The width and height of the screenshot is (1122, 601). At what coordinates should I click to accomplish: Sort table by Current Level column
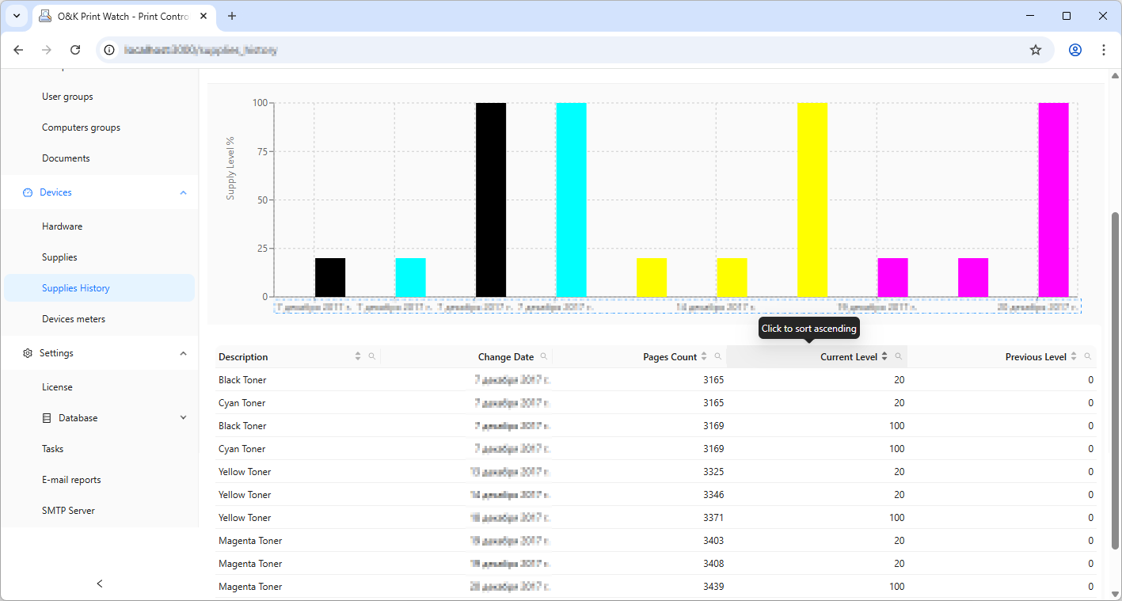tap(848, 357)
